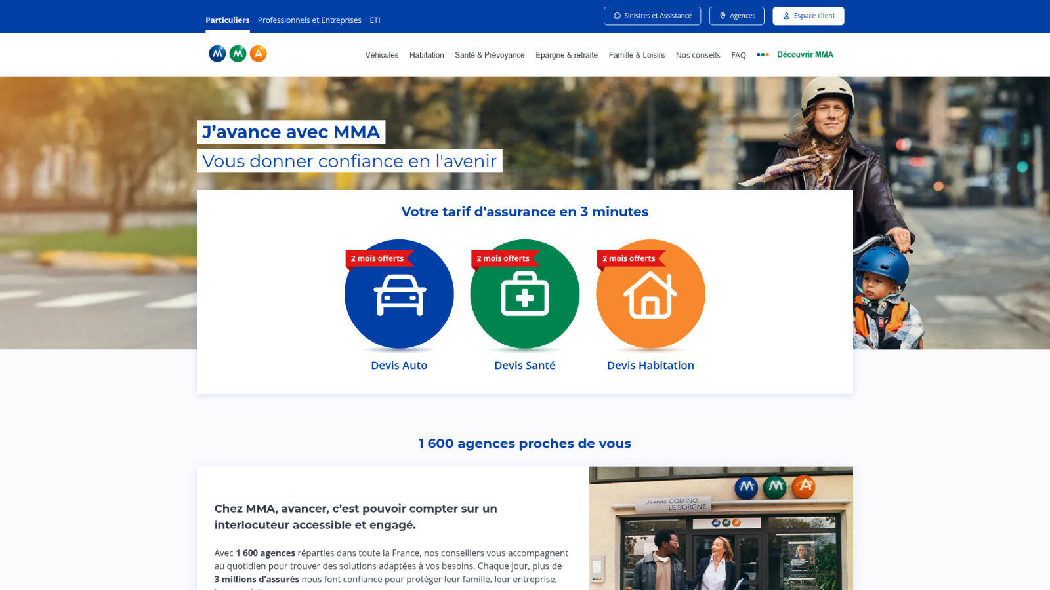Viewport: 1050px width, 590px height.
Task: Open the FAQ page
Action: click(738, 55)
